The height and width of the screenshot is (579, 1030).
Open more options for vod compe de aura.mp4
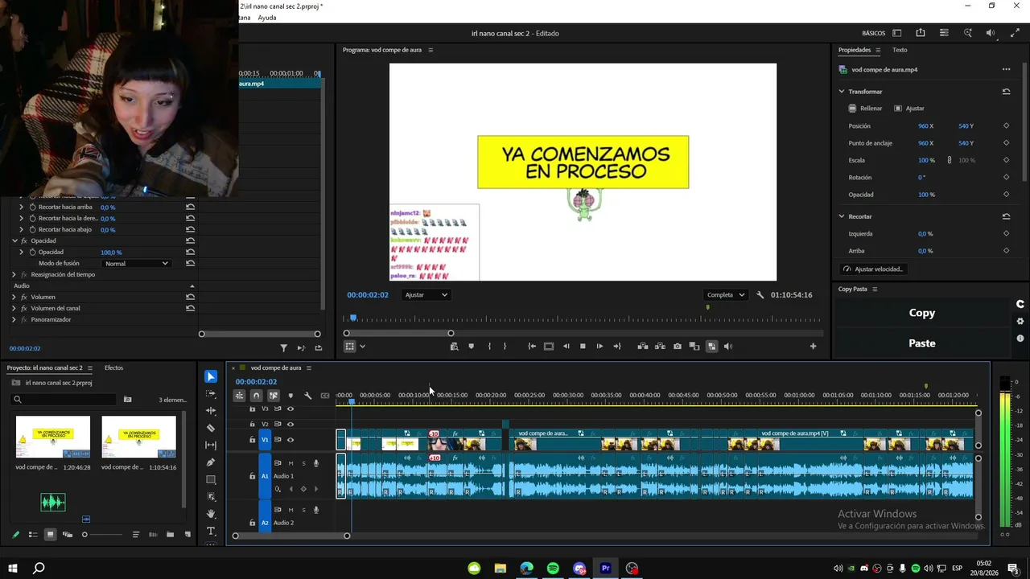1006,70
